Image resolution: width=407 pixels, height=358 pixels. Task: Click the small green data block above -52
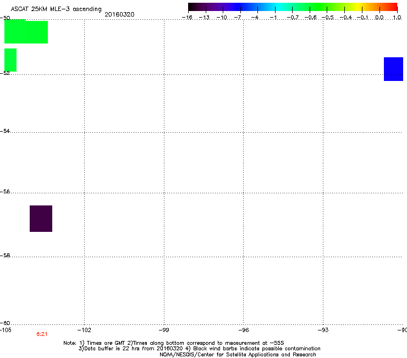coord(10,60)
